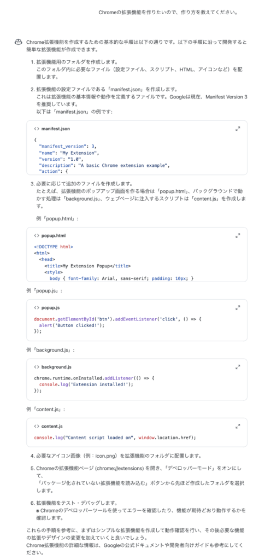Image resolution: width=265 pixels, height=560 pixels.
Task: Click the code icon beside popup.js
Action: (x=37, y=307)
